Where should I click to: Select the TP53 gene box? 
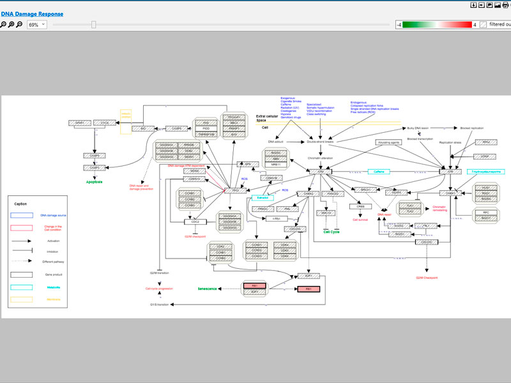click(x=235, y=190)
